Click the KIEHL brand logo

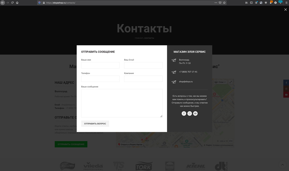click(196, 166)
